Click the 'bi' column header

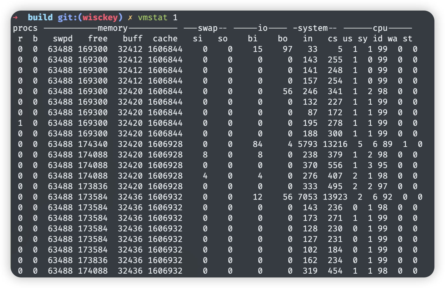click(252, 38)
